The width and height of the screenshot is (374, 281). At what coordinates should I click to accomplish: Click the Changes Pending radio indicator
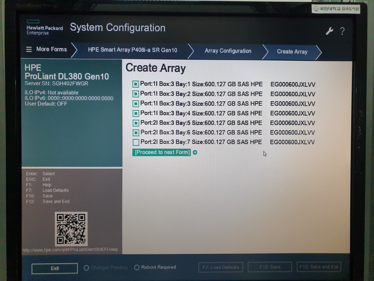click(86, 268)
